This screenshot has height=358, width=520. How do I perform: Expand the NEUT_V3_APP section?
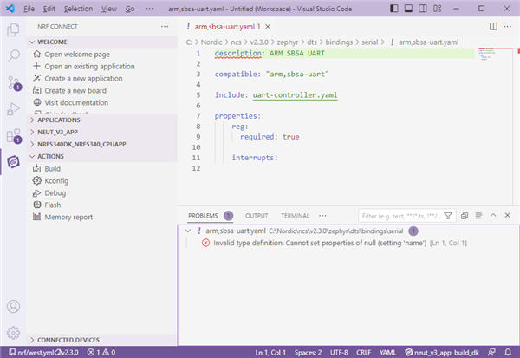[x=102, y=132]
